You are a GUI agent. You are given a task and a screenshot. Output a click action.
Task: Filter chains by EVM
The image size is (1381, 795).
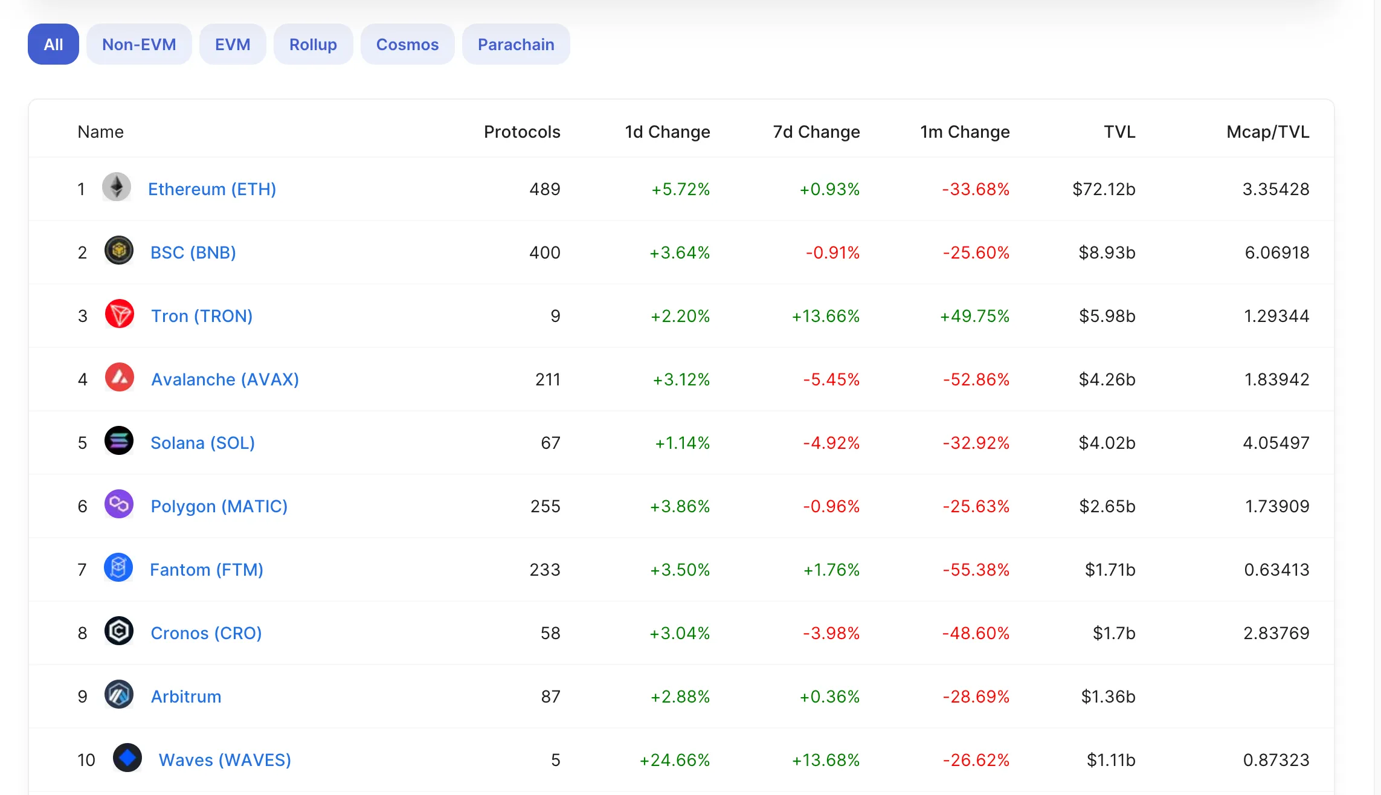pos(233,44)
